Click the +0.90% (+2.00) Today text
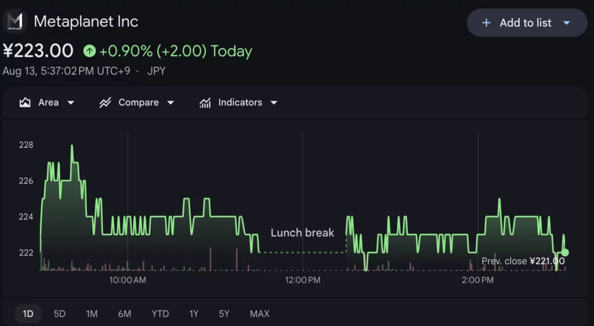Image resolution: width=594 pixels, height=326 pixels. point(175,52)
